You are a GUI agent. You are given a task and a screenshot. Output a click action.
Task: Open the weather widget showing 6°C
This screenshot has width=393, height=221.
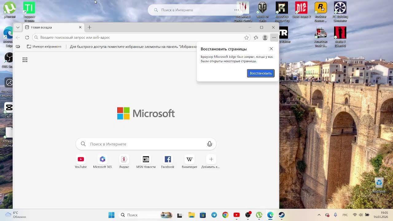coord(16,215)
